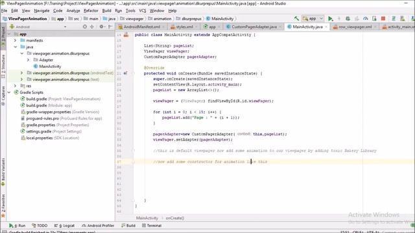Click the Make Project hammer icon
The width and height of the screenshot is (415, 233).
(x=296, y=19)
